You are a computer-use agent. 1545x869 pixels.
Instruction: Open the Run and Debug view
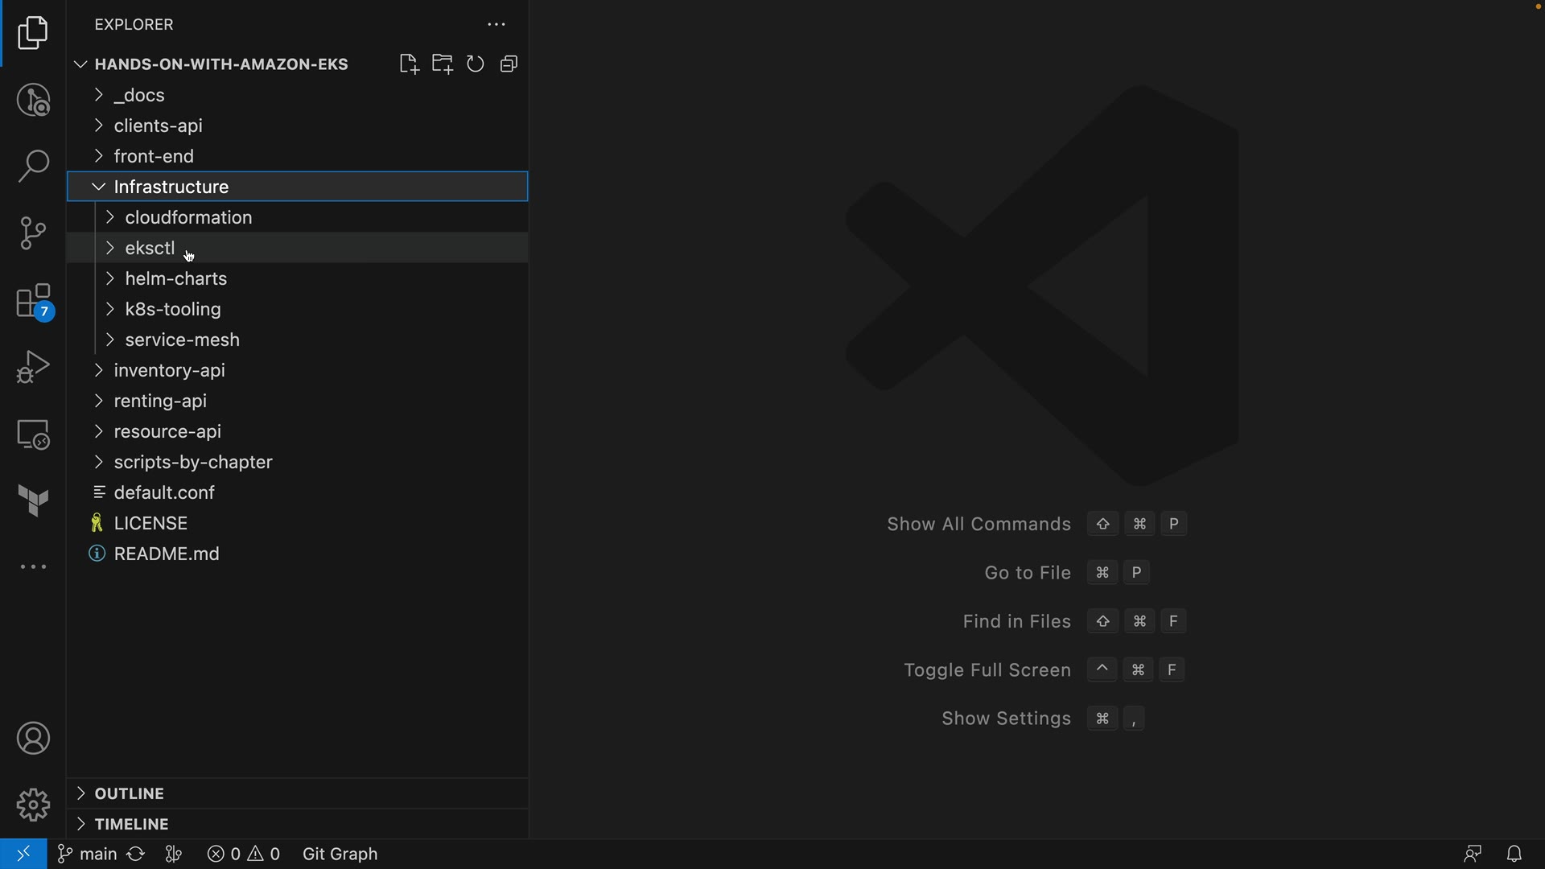click(33, 367)
